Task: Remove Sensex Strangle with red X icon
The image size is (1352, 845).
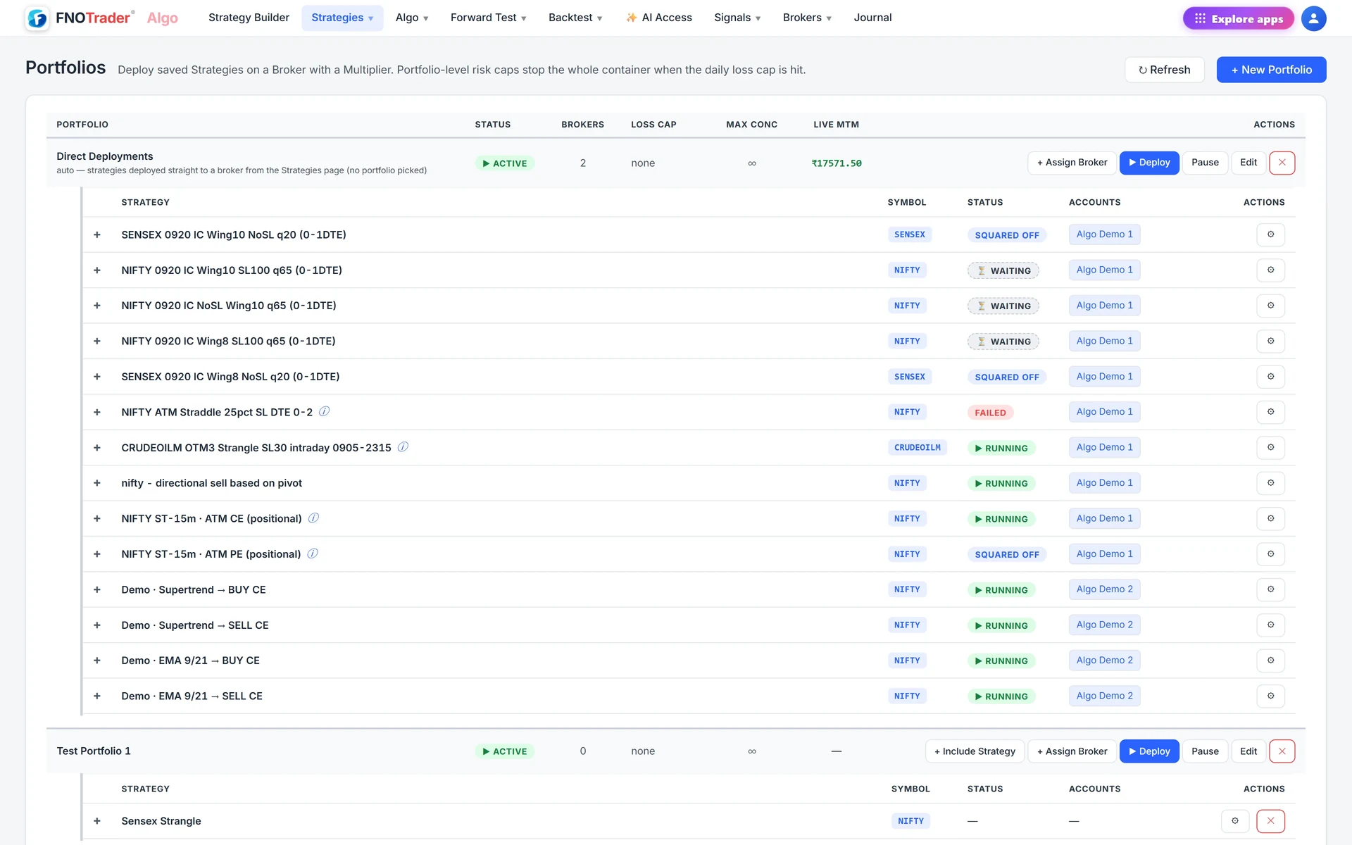Action: pos(1270,821)
